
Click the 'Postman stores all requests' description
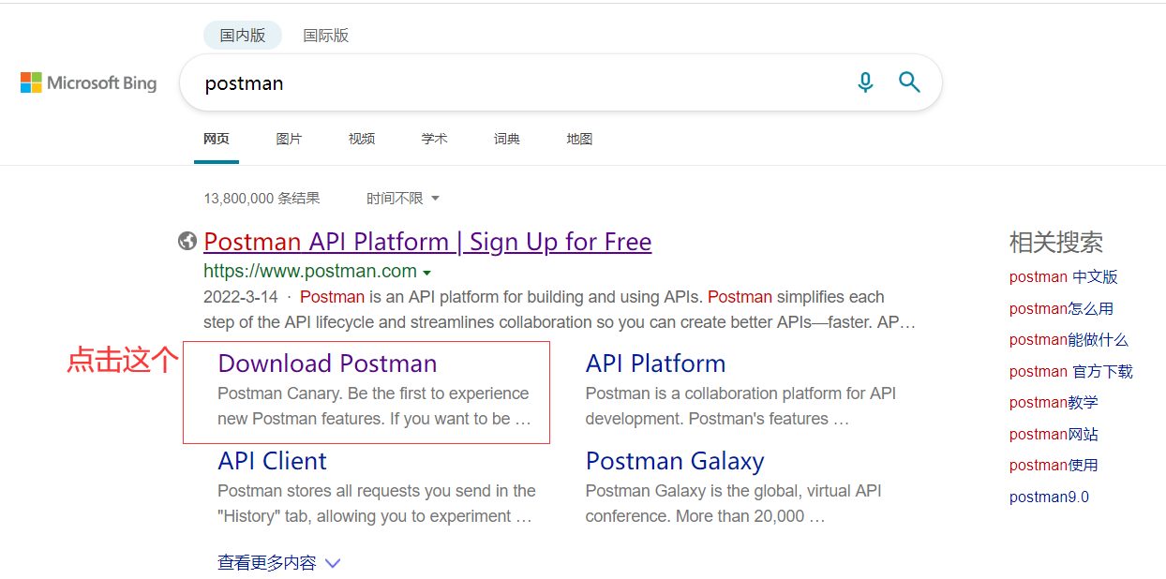pos(377,504)
